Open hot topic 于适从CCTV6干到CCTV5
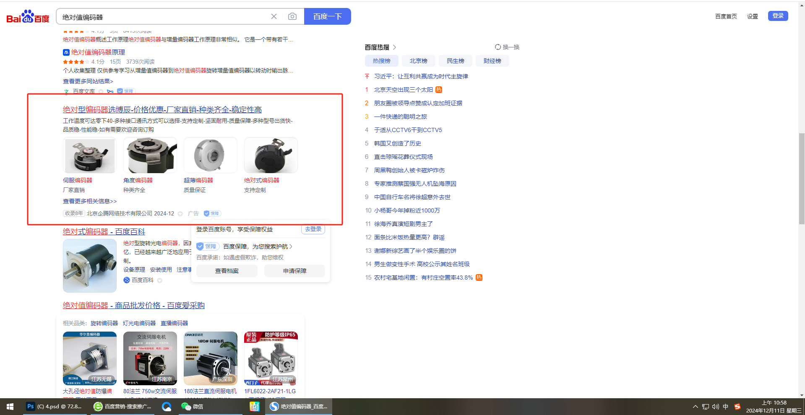This screenshot has width=805, height=415. (408, 130)
